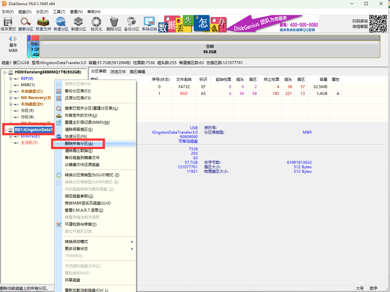The image size is (390, 292).
Task: Click the System Migration (系统迁移) toolbar icon
Action: pos(149,22)
